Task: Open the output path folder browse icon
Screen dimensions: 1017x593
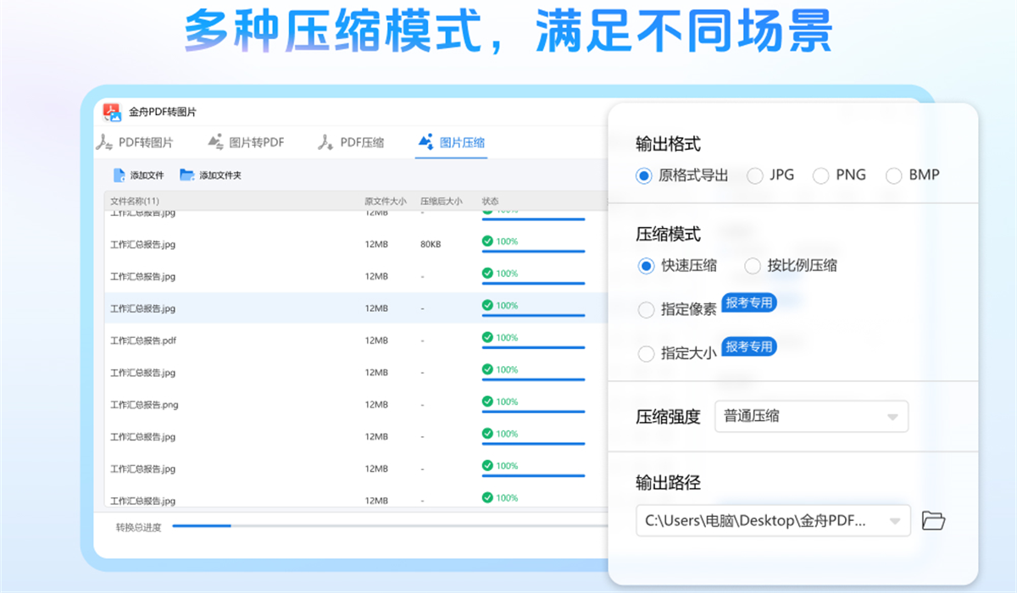Action: (x=933, y=520)
